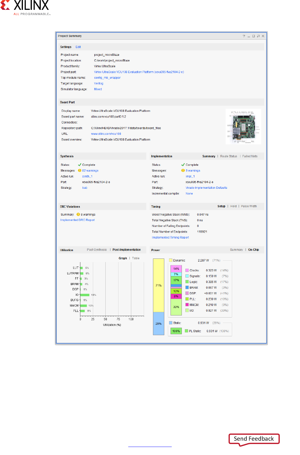Open the bab synthesis strategy link
The height and width of the screenshot is (455, 300).
tap(85, 188)
